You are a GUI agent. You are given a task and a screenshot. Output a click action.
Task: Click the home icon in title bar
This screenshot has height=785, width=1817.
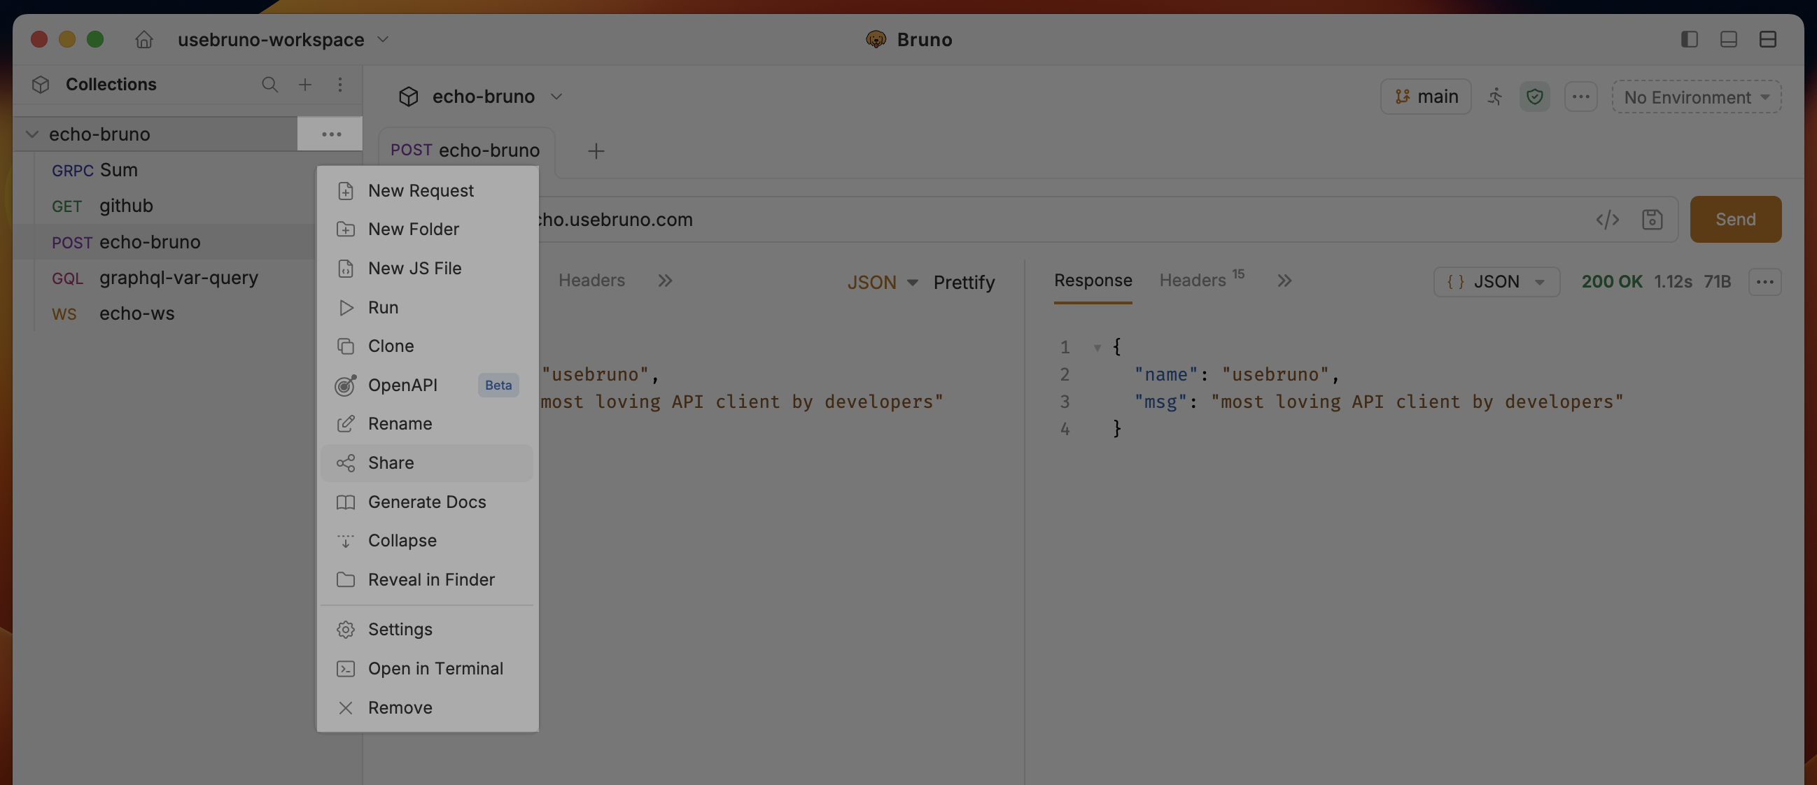(x=144, y=39)
